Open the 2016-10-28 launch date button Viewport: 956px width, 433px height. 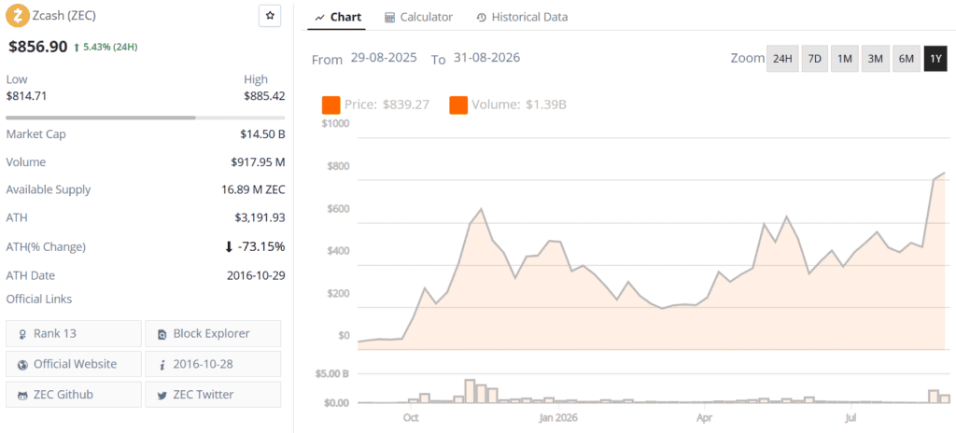[x=213, y=364]
